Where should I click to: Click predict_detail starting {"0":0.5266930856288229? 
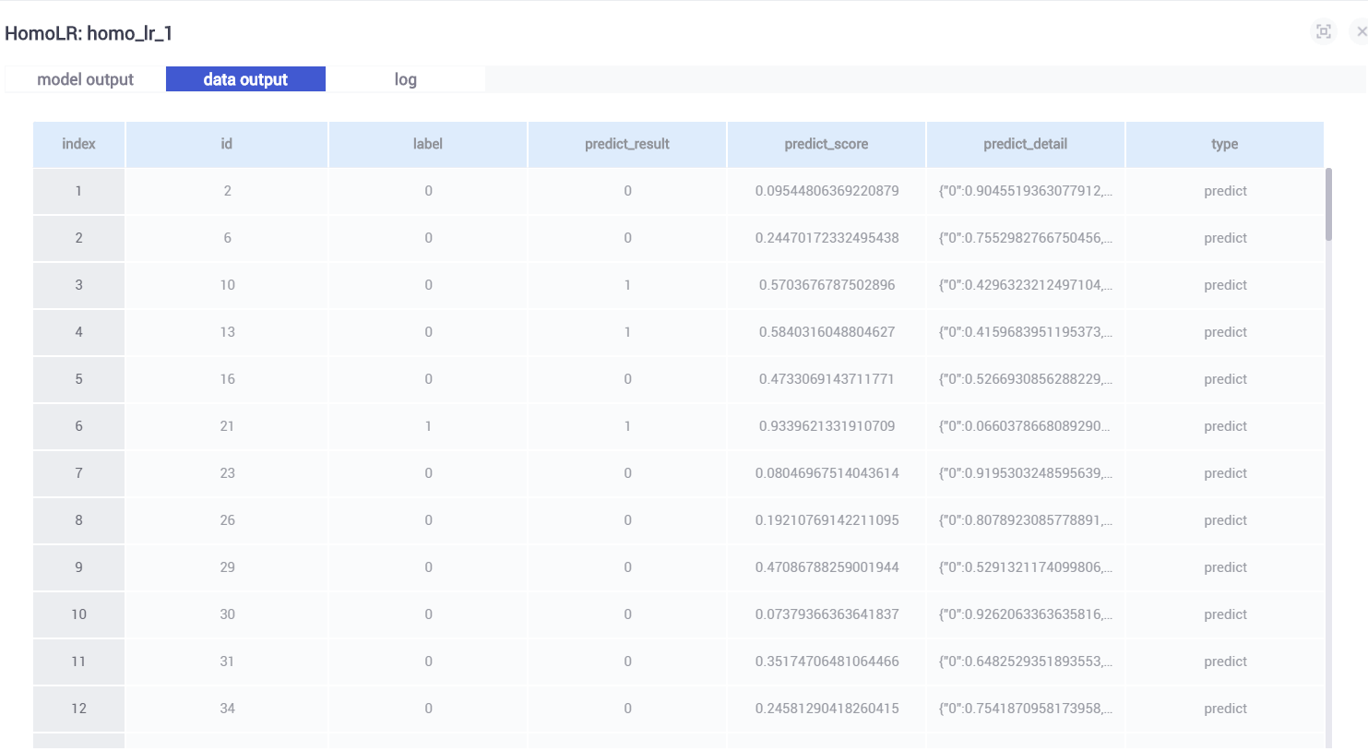(x=1026, y=379)
